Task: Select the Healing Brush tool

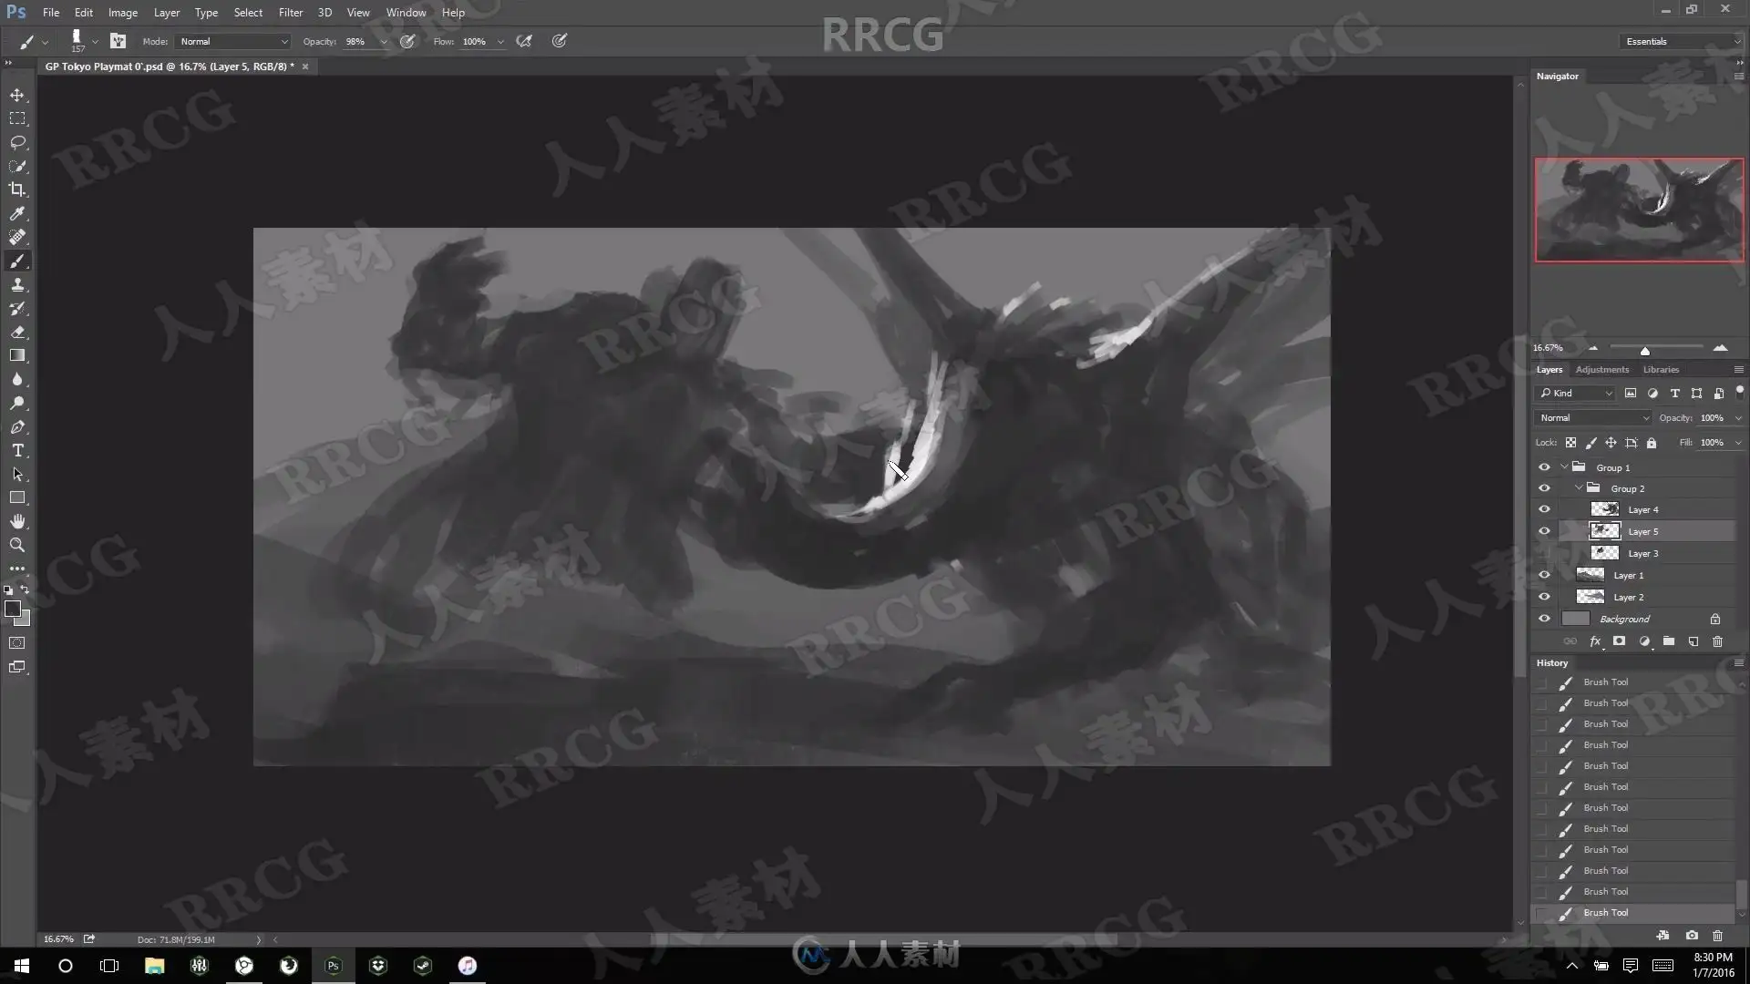Action: click(x=17, y=237)
